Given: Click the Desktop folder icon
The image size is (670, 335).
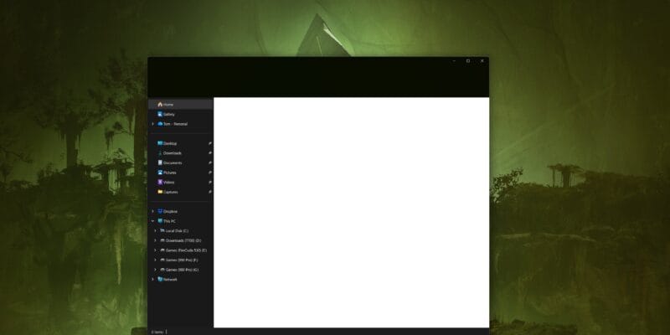Looking at the screenshot, I should click(160, 143).
